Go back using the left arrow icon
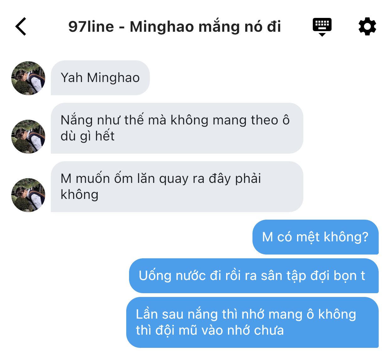 [21, 27]
